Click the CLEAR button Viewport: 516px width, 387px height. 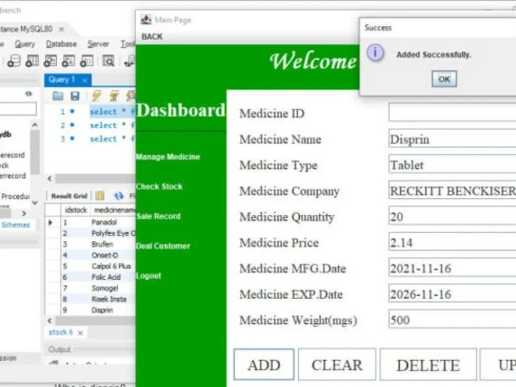pyautogui.click(x=337, y=365)
